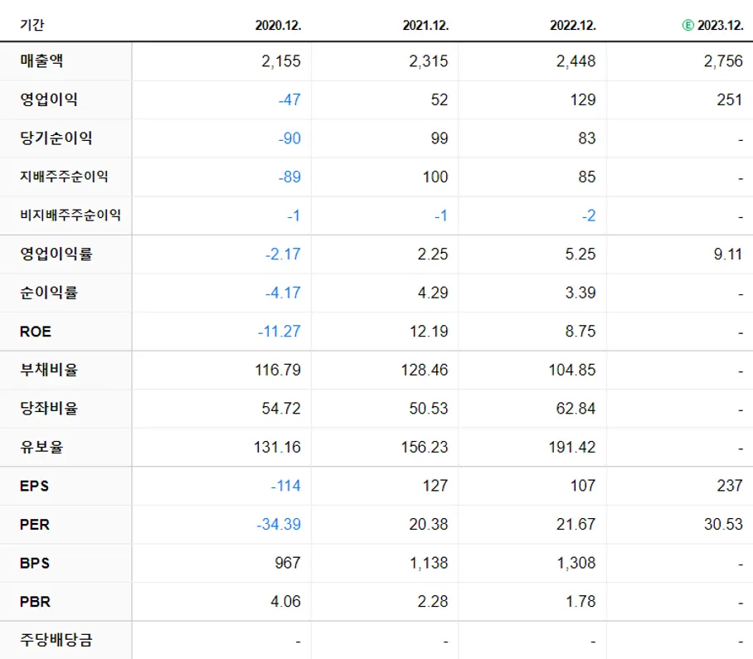Select 비지배주주순이익 value -2
The image size is (753, 659).
(x=589, y=216)
